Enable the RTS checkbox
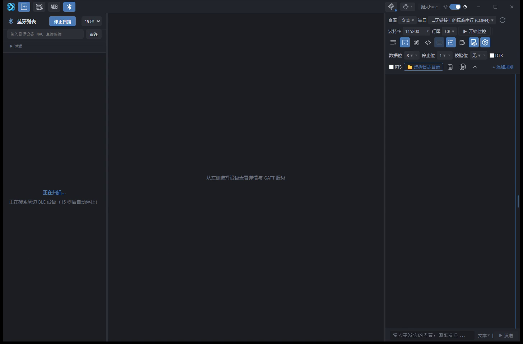This screenshot has height=344, width=523. click(x=391, y=67)
